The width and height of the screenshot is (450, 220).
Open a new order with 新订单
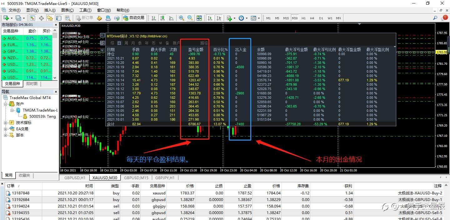pyautogui.click(x=84, y=18)
